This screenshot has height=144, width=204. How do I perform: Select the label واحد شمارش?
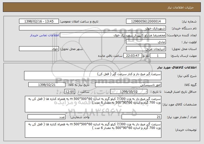point(80,117)
